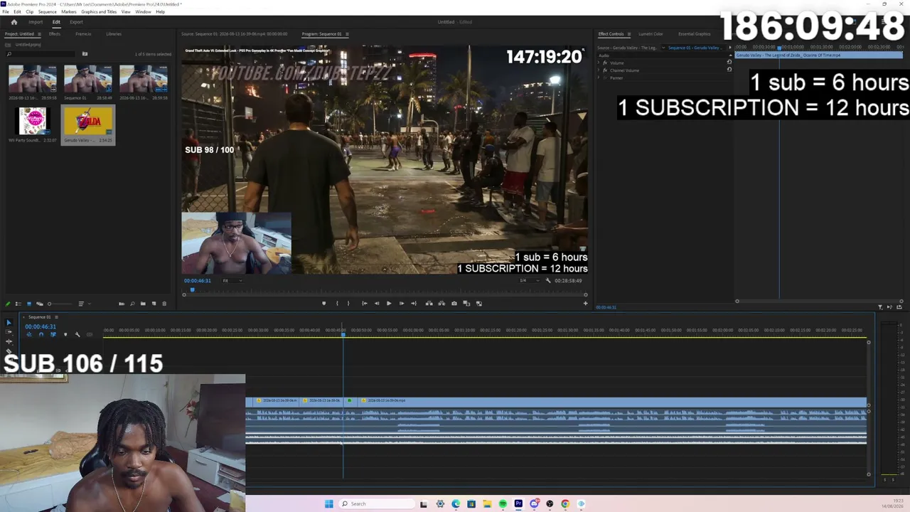The width and height of the screenshot is (910, 512).
Task: Open Timeline Display Settings wrench
Action: tap(77, 334)
